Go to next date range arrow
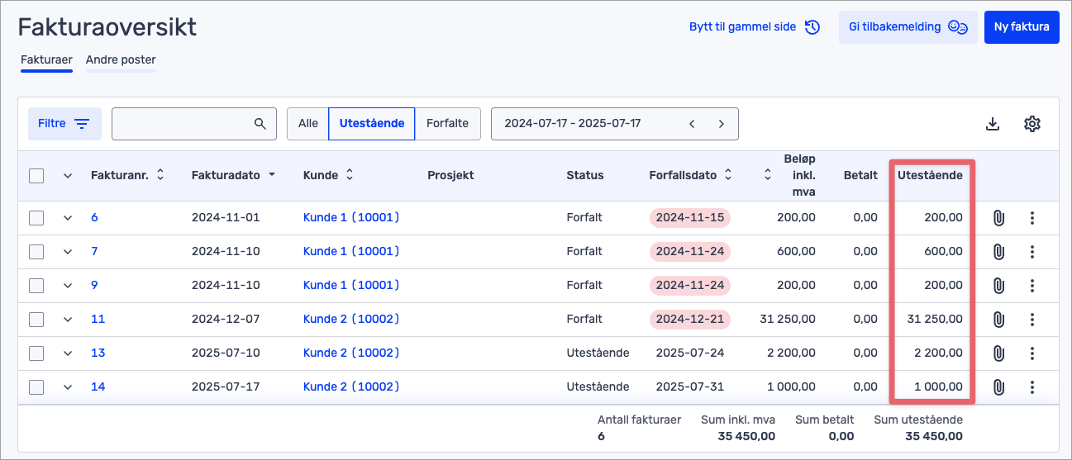 [x=721, y=124]
